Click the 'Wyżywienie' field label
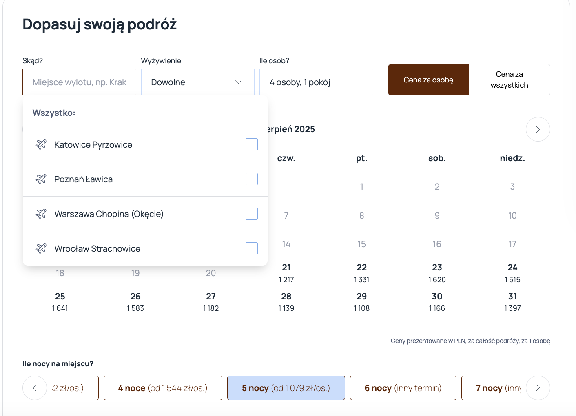 (x=161, y=61)
